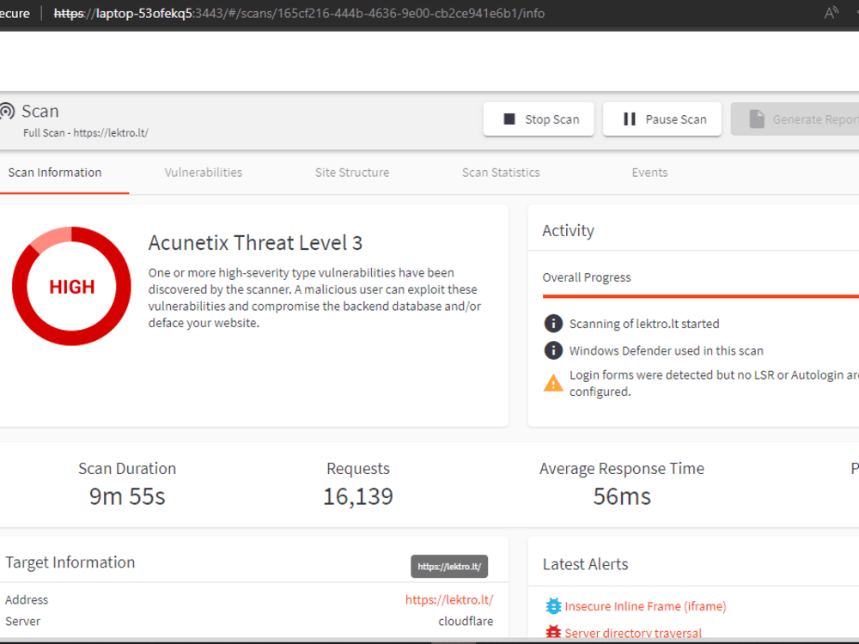Viewport: 859px width, 644px height.
Task: Click the warning triangle beside Login forms message
Action: pyautogui.click(x=553, y=383)
